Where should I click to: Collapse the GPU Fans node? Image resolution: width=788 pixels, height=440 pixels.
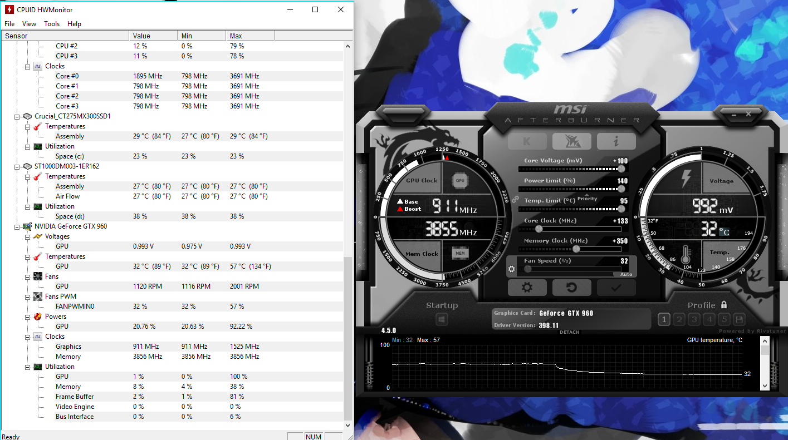point(27,276)
